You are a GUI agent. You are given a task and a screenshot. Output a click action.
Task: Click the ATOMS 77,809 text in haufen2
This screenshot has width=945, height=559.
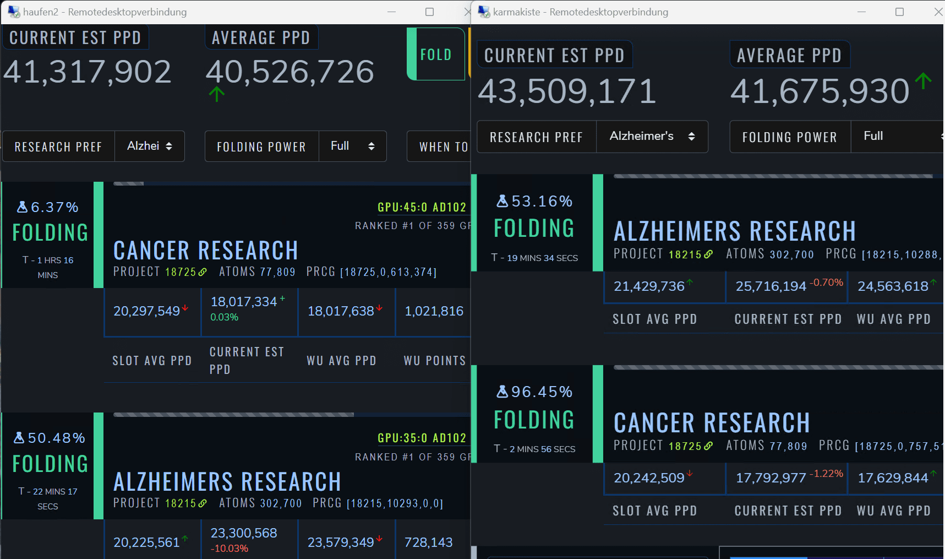[257, 272]
